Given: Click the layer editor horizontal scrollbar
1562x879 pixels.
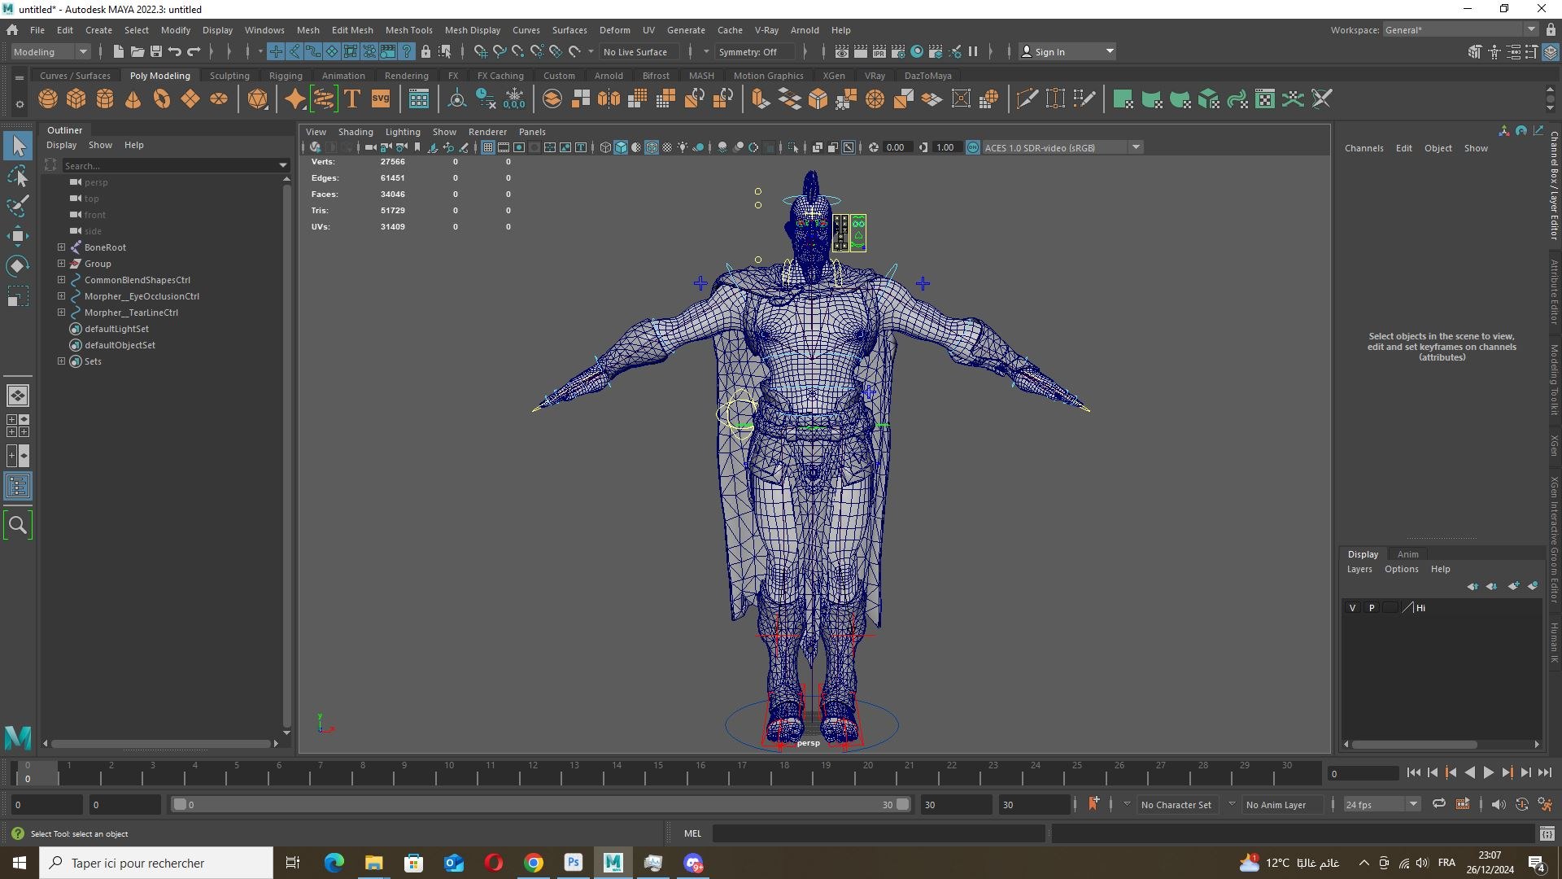Looking at the screenshot, I should click(x=1414, y=744).
